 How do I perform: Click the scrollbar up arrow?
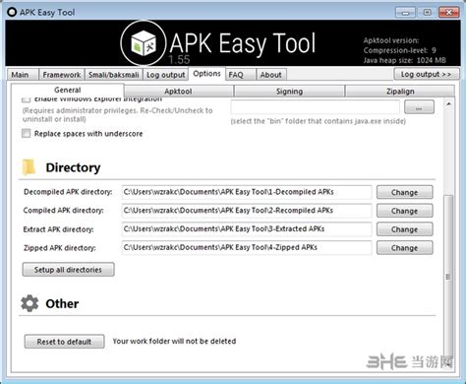[x=448, y=104]
